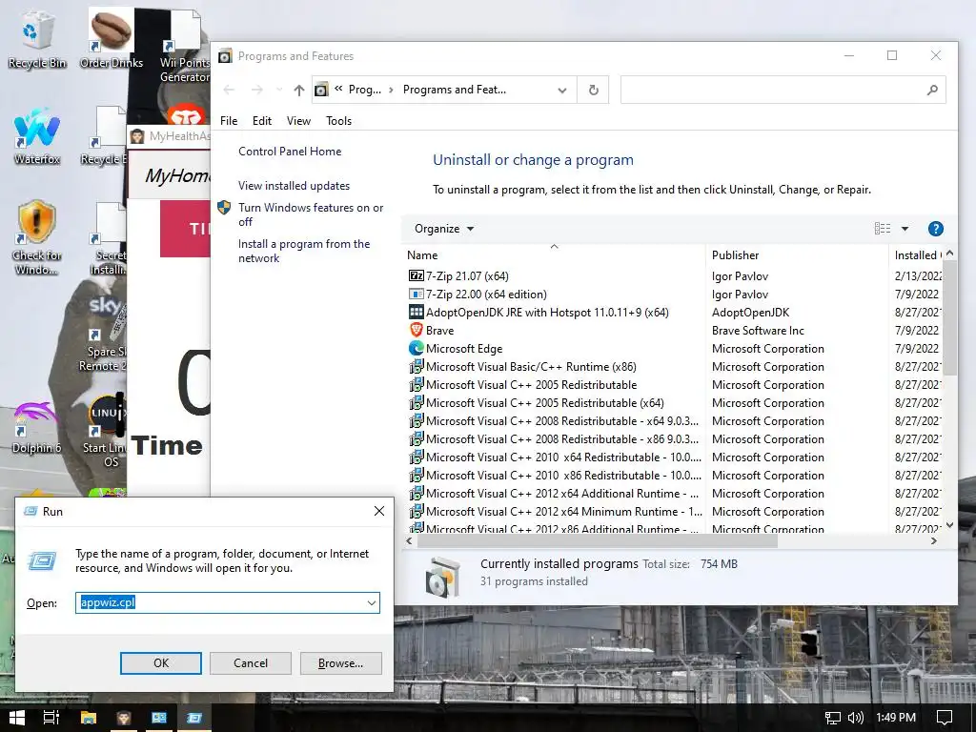Screen dimensions: 976x732
Task: Click the volume speaker tray icon
Action: (855, 718)
